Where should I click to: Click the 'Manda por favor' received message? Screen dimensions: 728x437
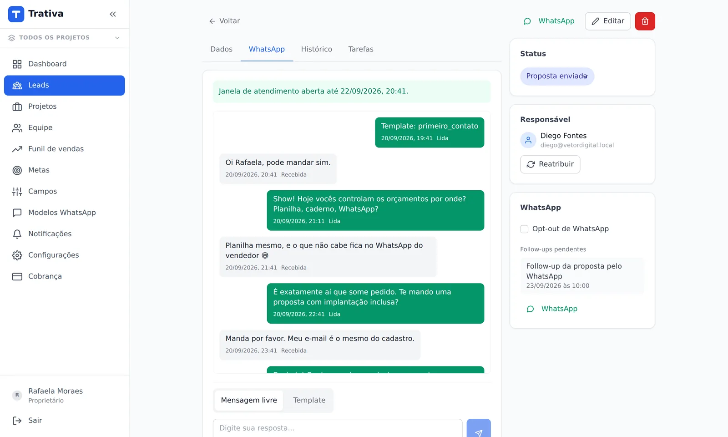click(x=320, y=345)
